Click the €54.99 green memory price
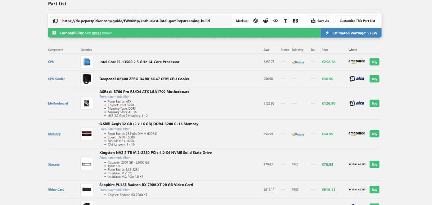The width and height of the screenshot is (432, 205). tap(328, 134)
